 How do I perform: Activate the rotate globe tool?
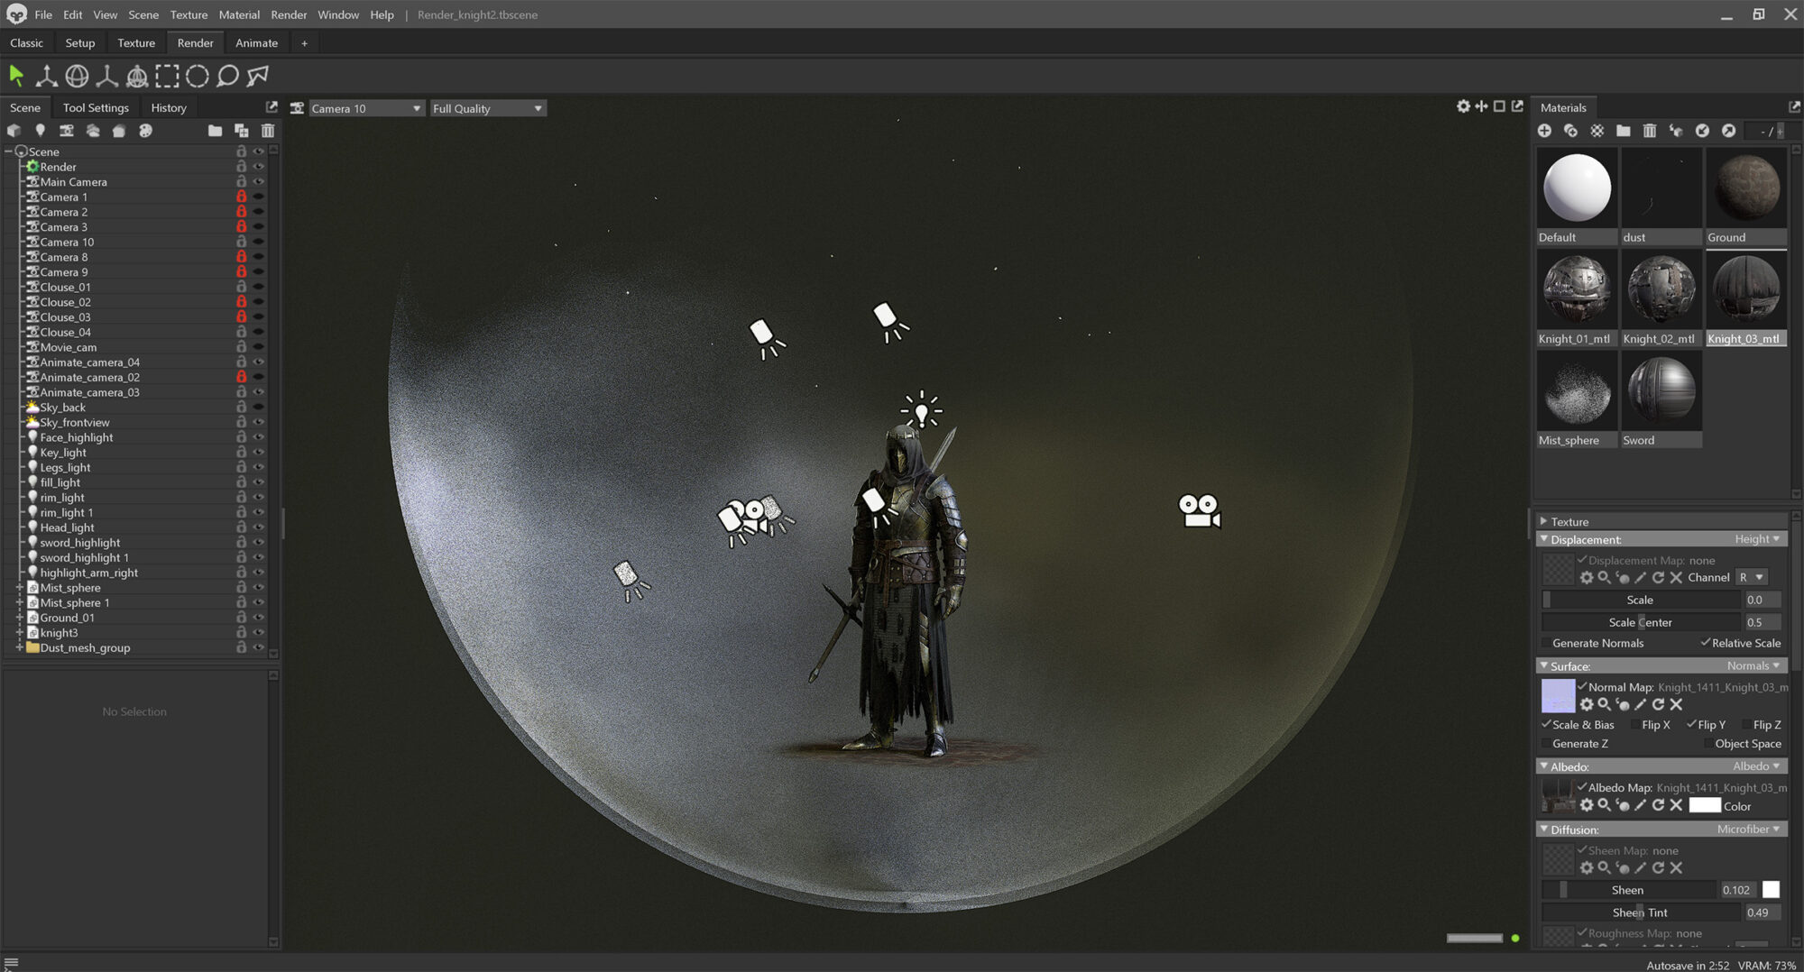tap(77, 76)
